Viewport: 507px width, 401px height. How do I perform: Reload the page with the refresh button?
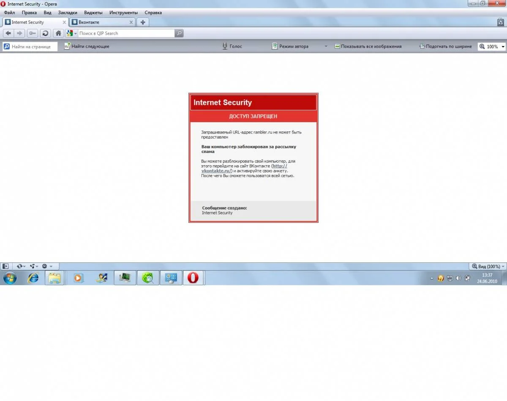[45, 33]
